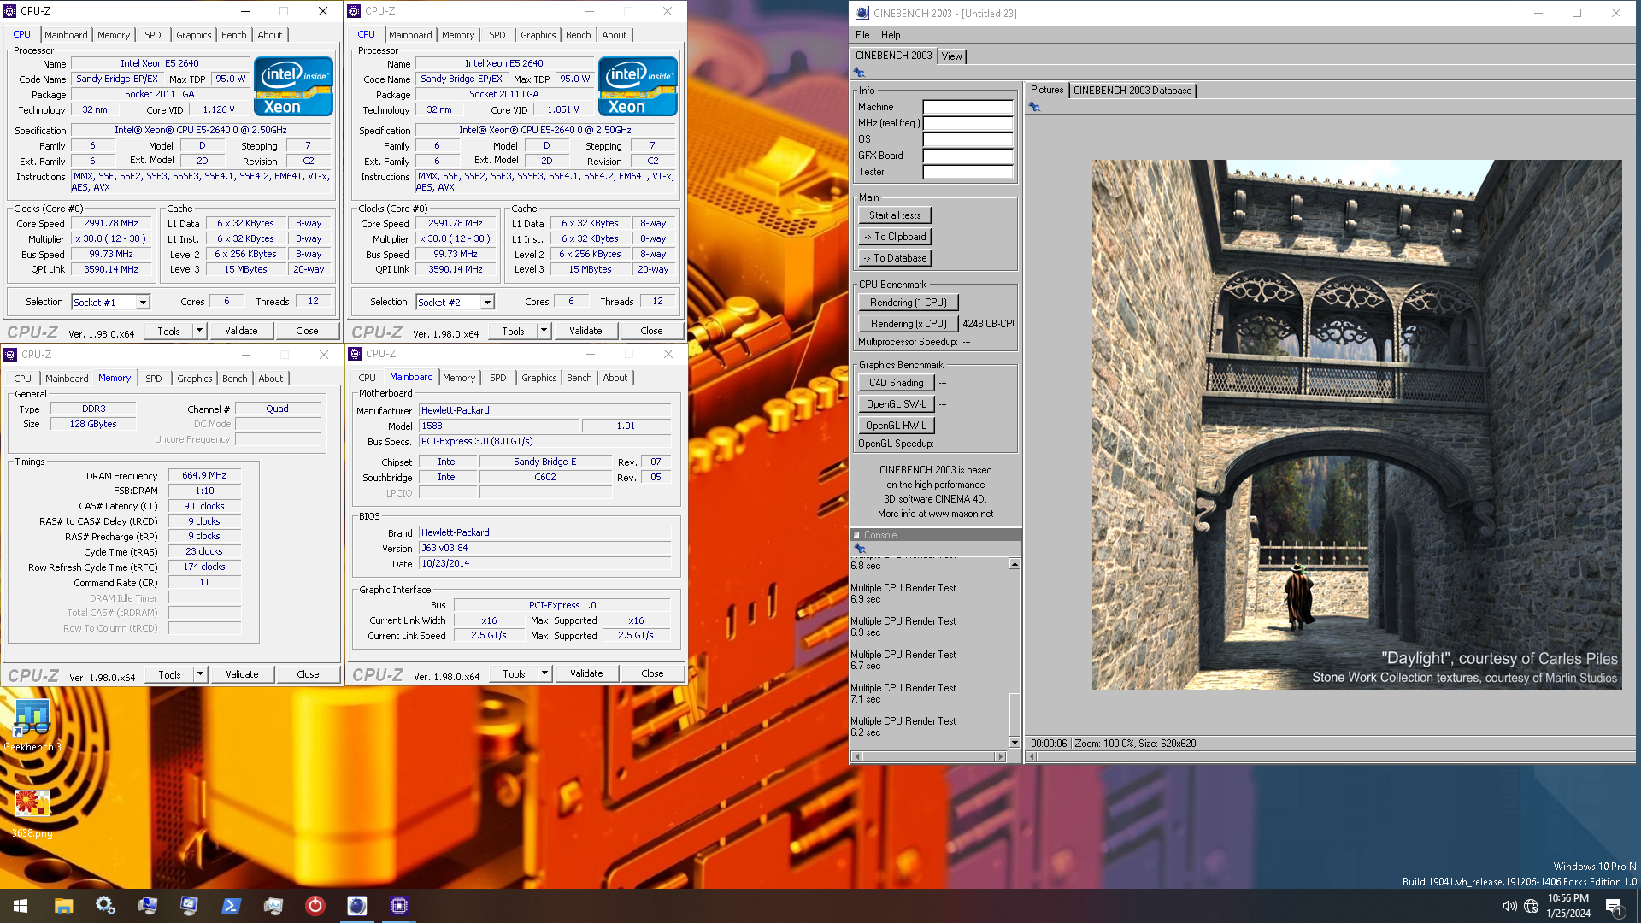Open the performance monitor taskbar icon
Screen dimensions: 1641x923
click(x=273, y=906)
